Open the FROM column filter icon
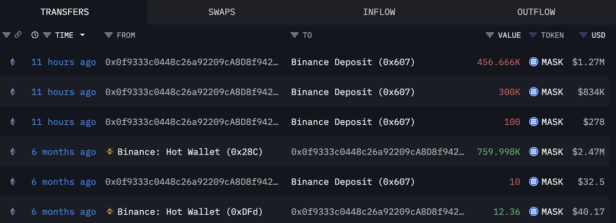This screenshot has height=223, width=616. [108, 35]
